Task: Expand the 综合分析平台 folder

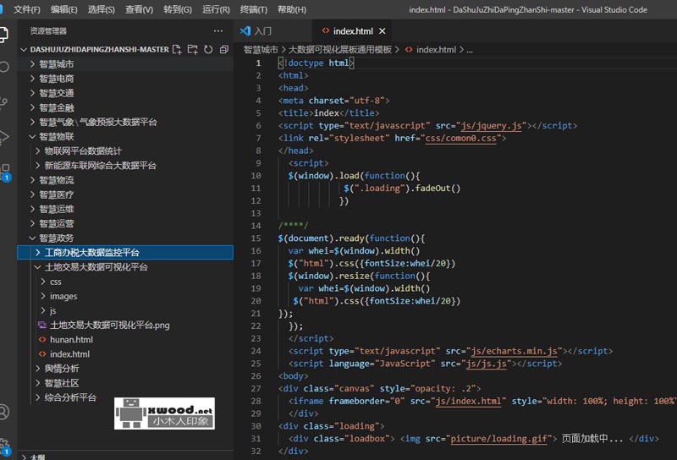Action: (x=125, y=397)
